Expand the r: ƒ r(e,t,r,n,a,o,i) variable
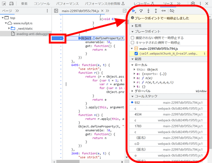This screenshot has height=163, width=212. [x=134, y=82]
